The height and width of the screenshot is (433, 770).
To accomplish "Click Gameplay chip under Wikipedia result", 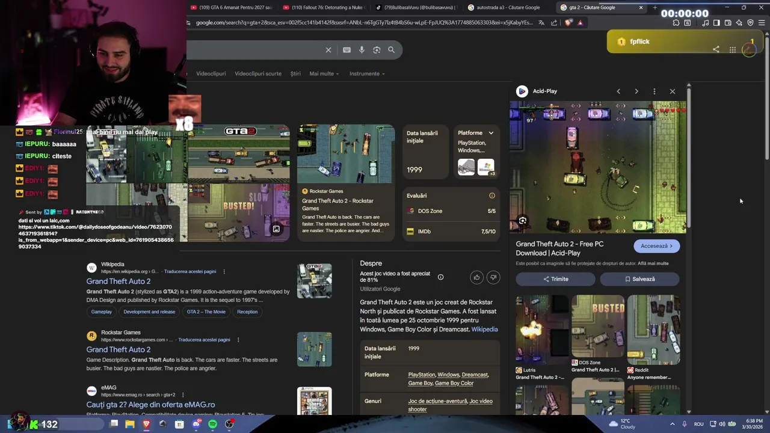I will point(102,312).
